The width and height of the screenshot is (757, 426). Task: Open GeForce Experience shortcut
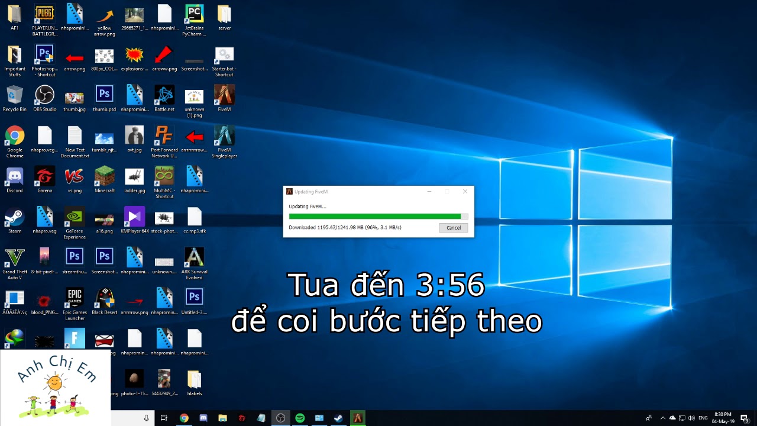coord(75,223)
